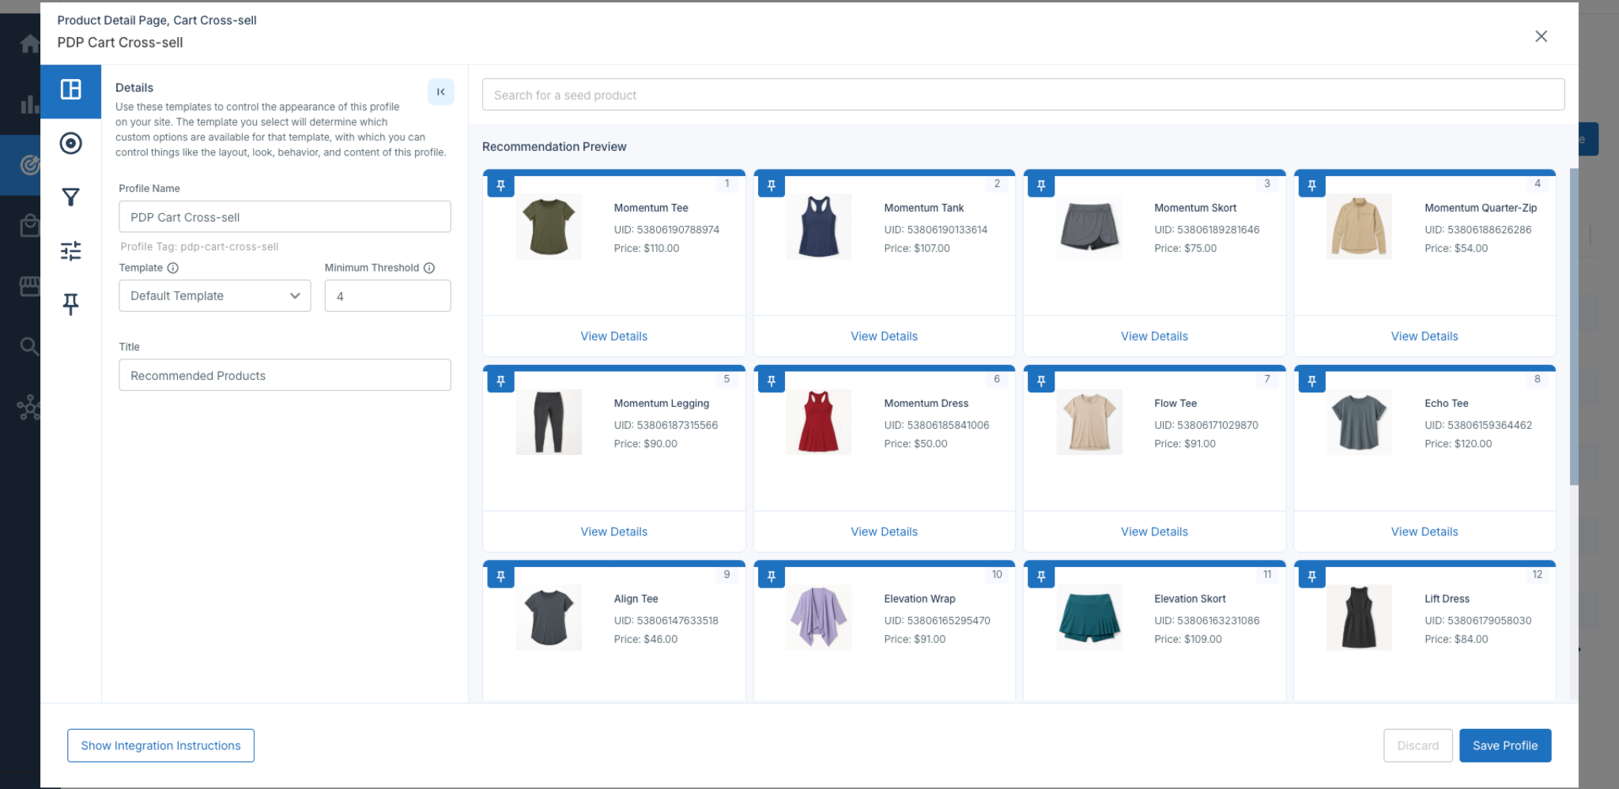Pin the Momentum Tee product
The height and width of the screenshot is (789, 1619).
501,186
